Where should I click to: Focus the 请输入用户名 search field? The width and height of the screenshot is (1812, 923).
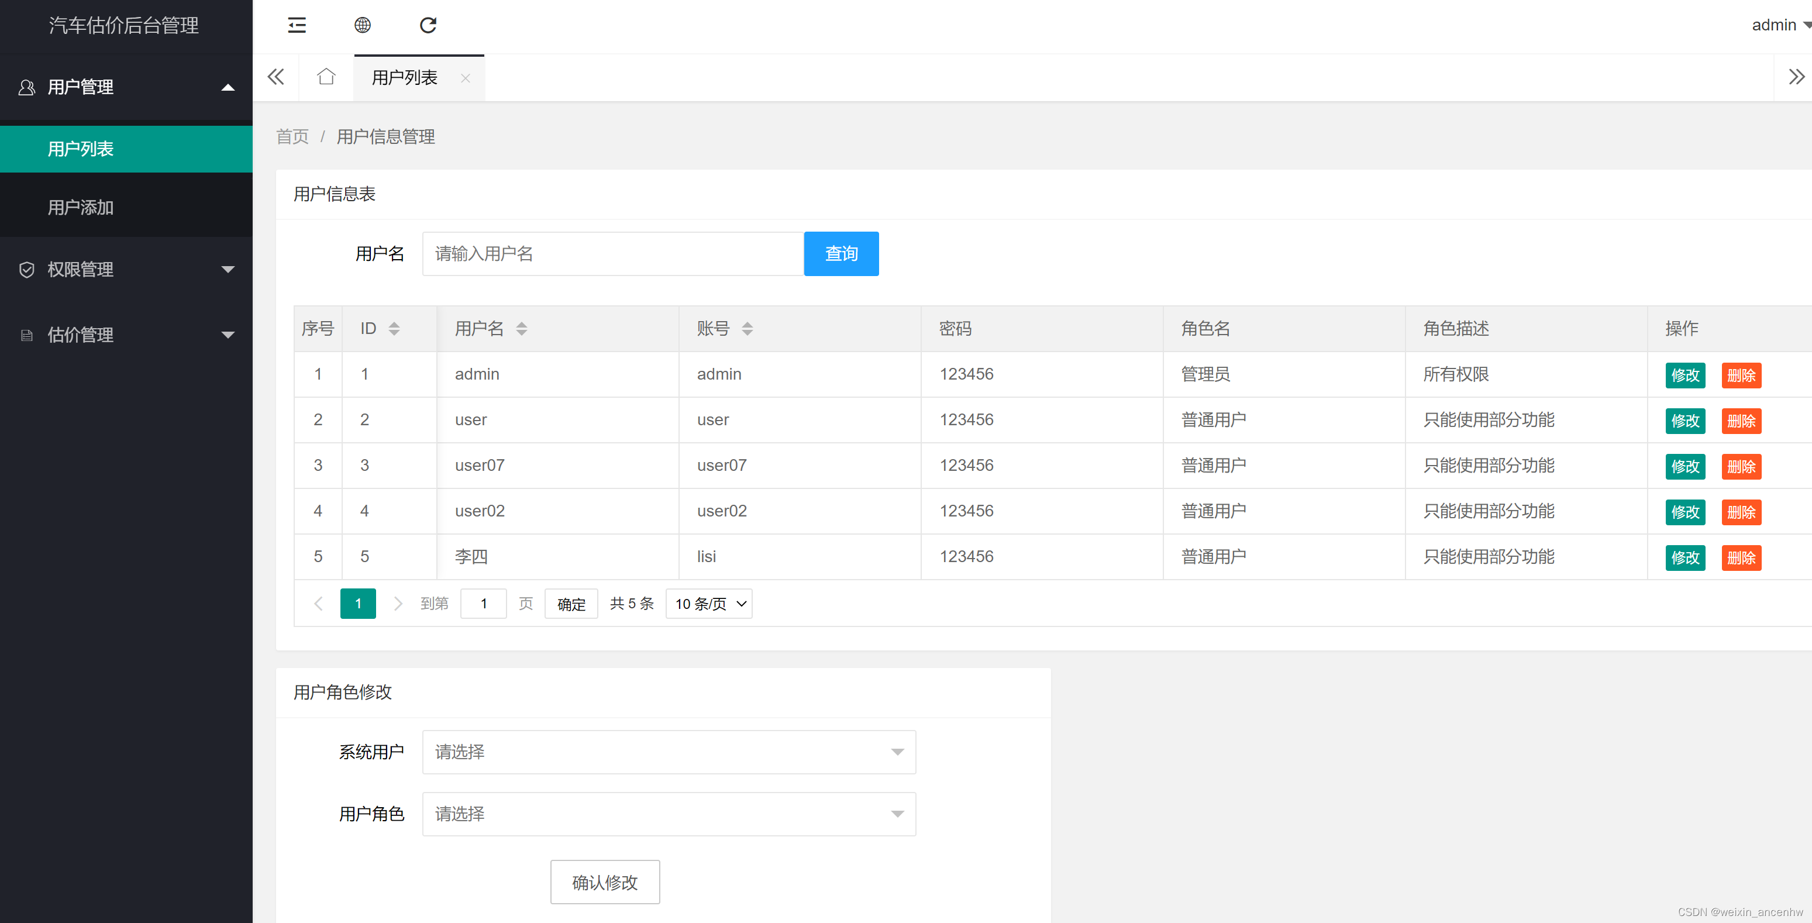click(612, 254)
